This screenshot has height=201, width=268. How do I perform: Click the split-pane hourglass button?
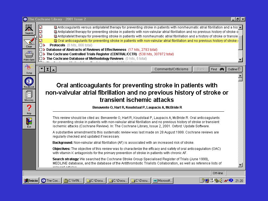(x=47, y=69)
